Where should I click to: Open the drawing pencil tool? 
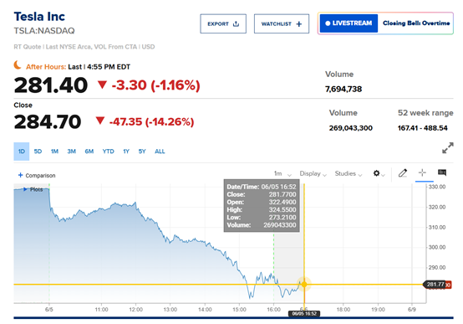pos(403,172)
